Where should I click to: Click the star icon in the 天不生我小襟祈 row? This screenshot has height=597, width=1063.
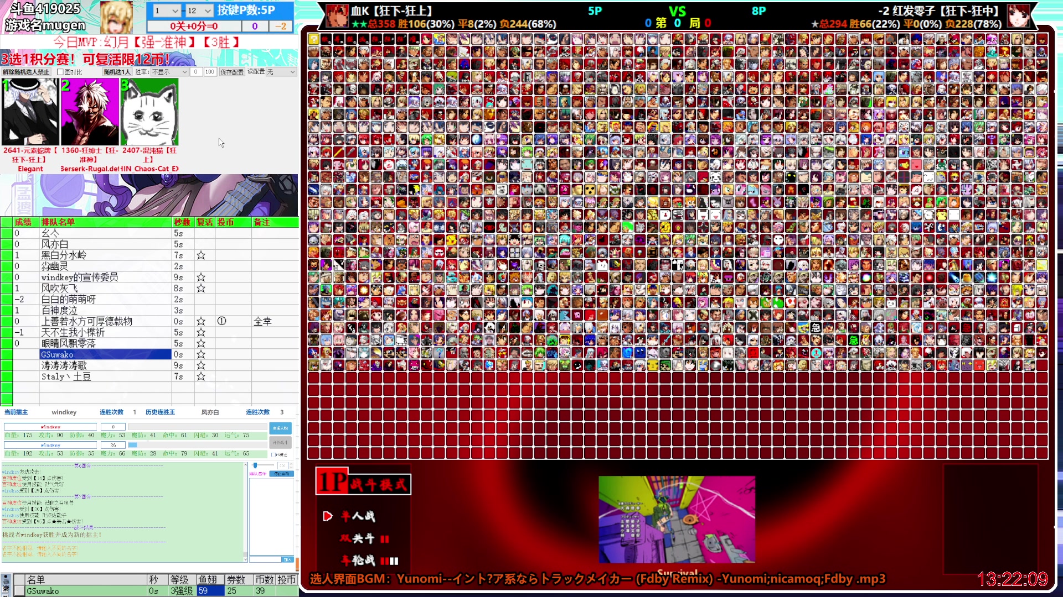click(201, 333)
